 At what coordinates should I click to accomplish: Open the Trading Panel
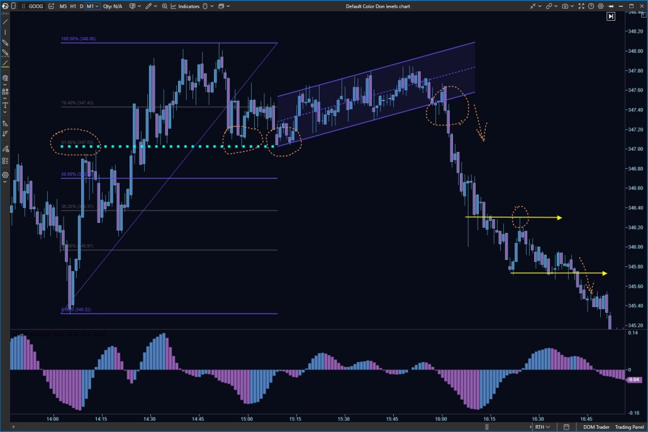point(629,426)
